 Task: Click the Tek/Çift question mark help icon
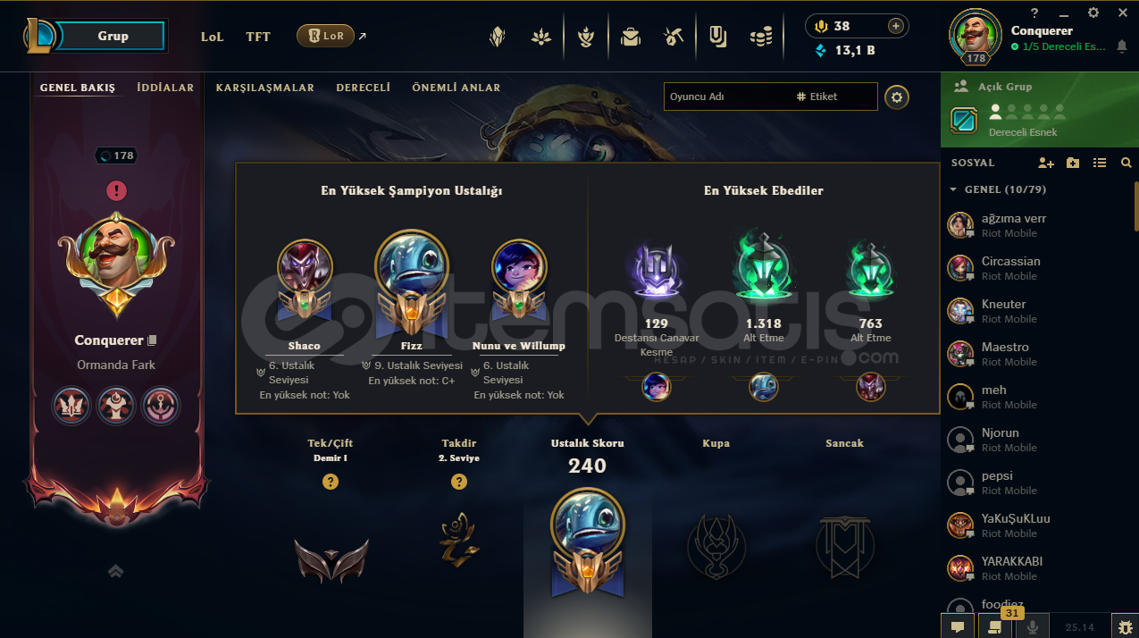[331, 482]
